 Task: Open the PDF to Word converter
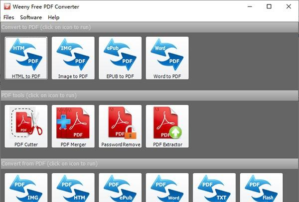coord(167,188)
